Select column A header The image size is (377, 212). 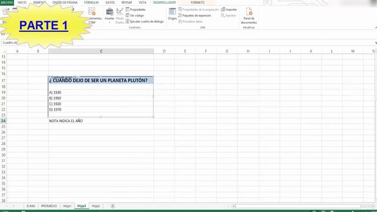point(17,51)
